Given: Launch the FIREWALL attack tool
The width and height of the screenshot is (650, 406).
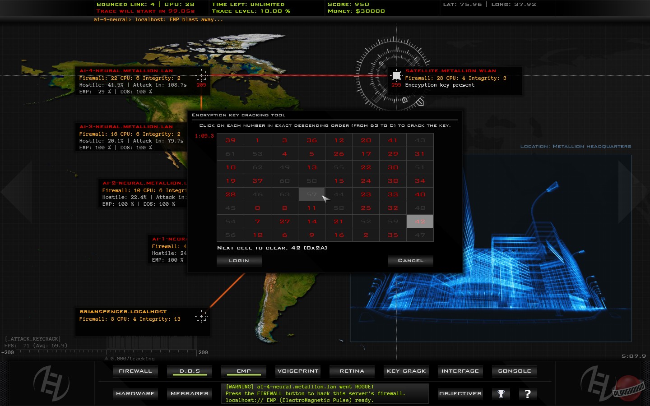Looking at the screenshot, I should (x=135, y=371).
